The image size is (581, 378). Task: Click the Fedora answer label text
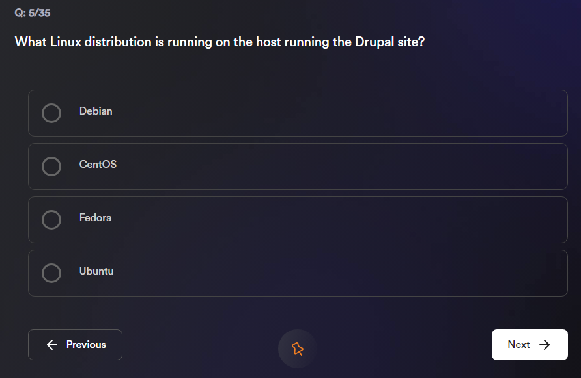click(95, 218)
